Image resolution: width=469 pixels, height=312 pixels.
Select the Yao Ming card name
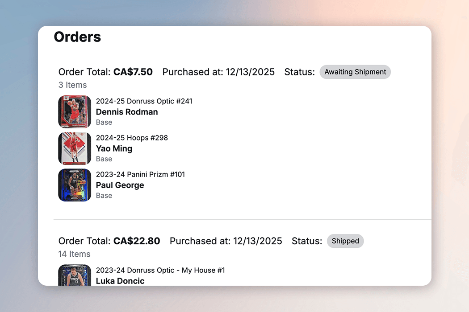pos(114,149)
